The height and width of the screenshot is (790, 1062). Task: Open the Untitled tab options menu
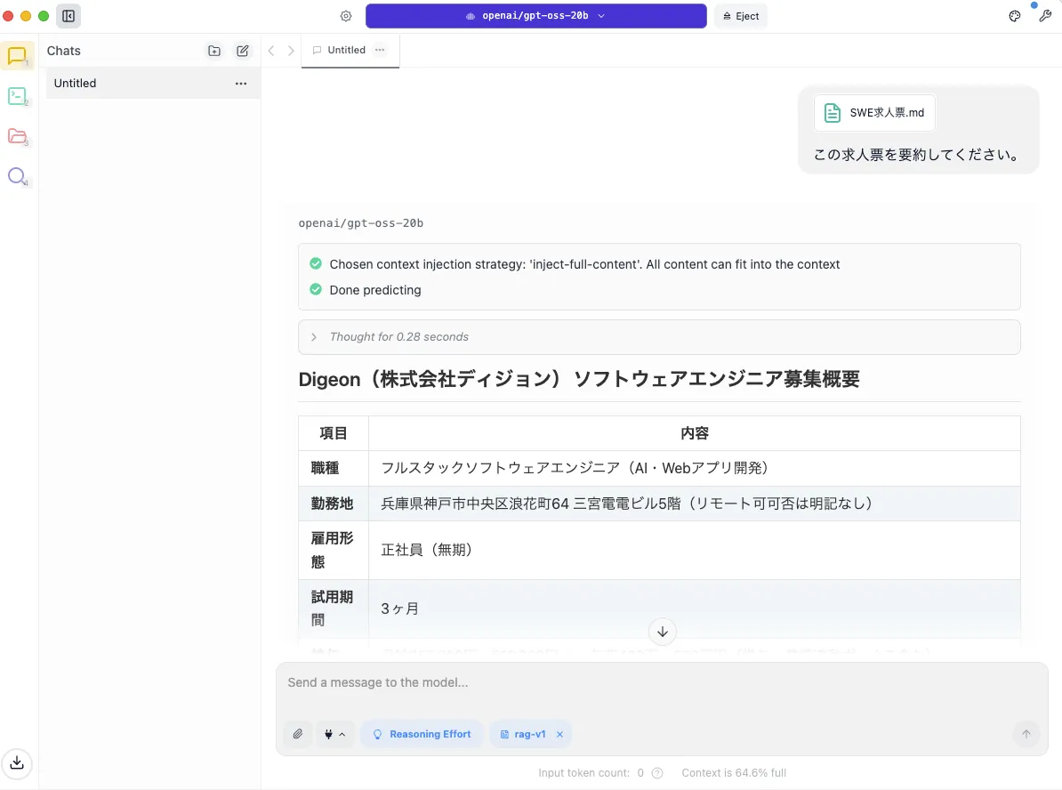(380, 50)
